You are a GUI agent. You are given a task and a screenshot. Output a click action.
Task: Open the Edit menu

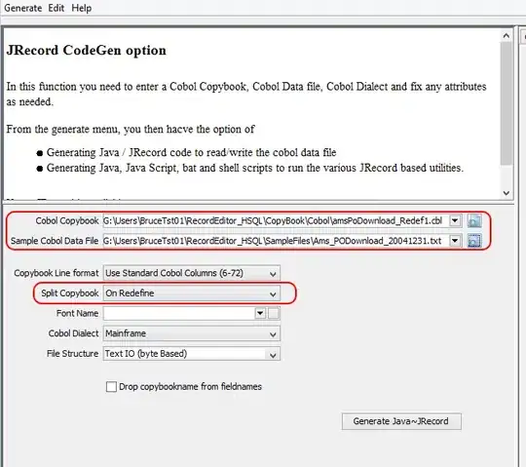click(x=56, y=8)
